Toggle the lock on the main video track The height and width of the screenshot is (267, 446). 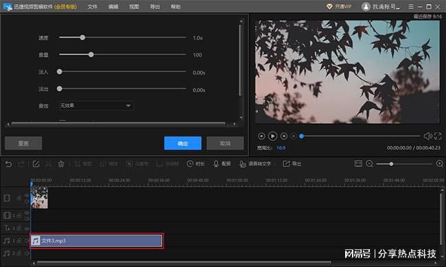click(x=19, y=198)
